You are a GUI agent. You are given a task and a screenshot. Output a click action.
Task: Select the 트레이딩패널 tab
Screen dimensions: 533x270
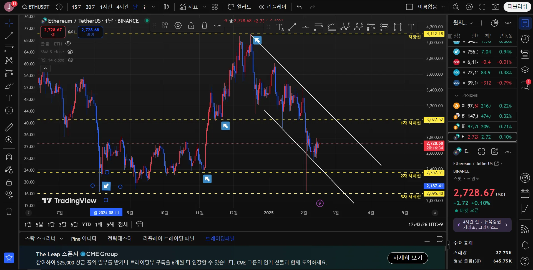tap(220, 239)
